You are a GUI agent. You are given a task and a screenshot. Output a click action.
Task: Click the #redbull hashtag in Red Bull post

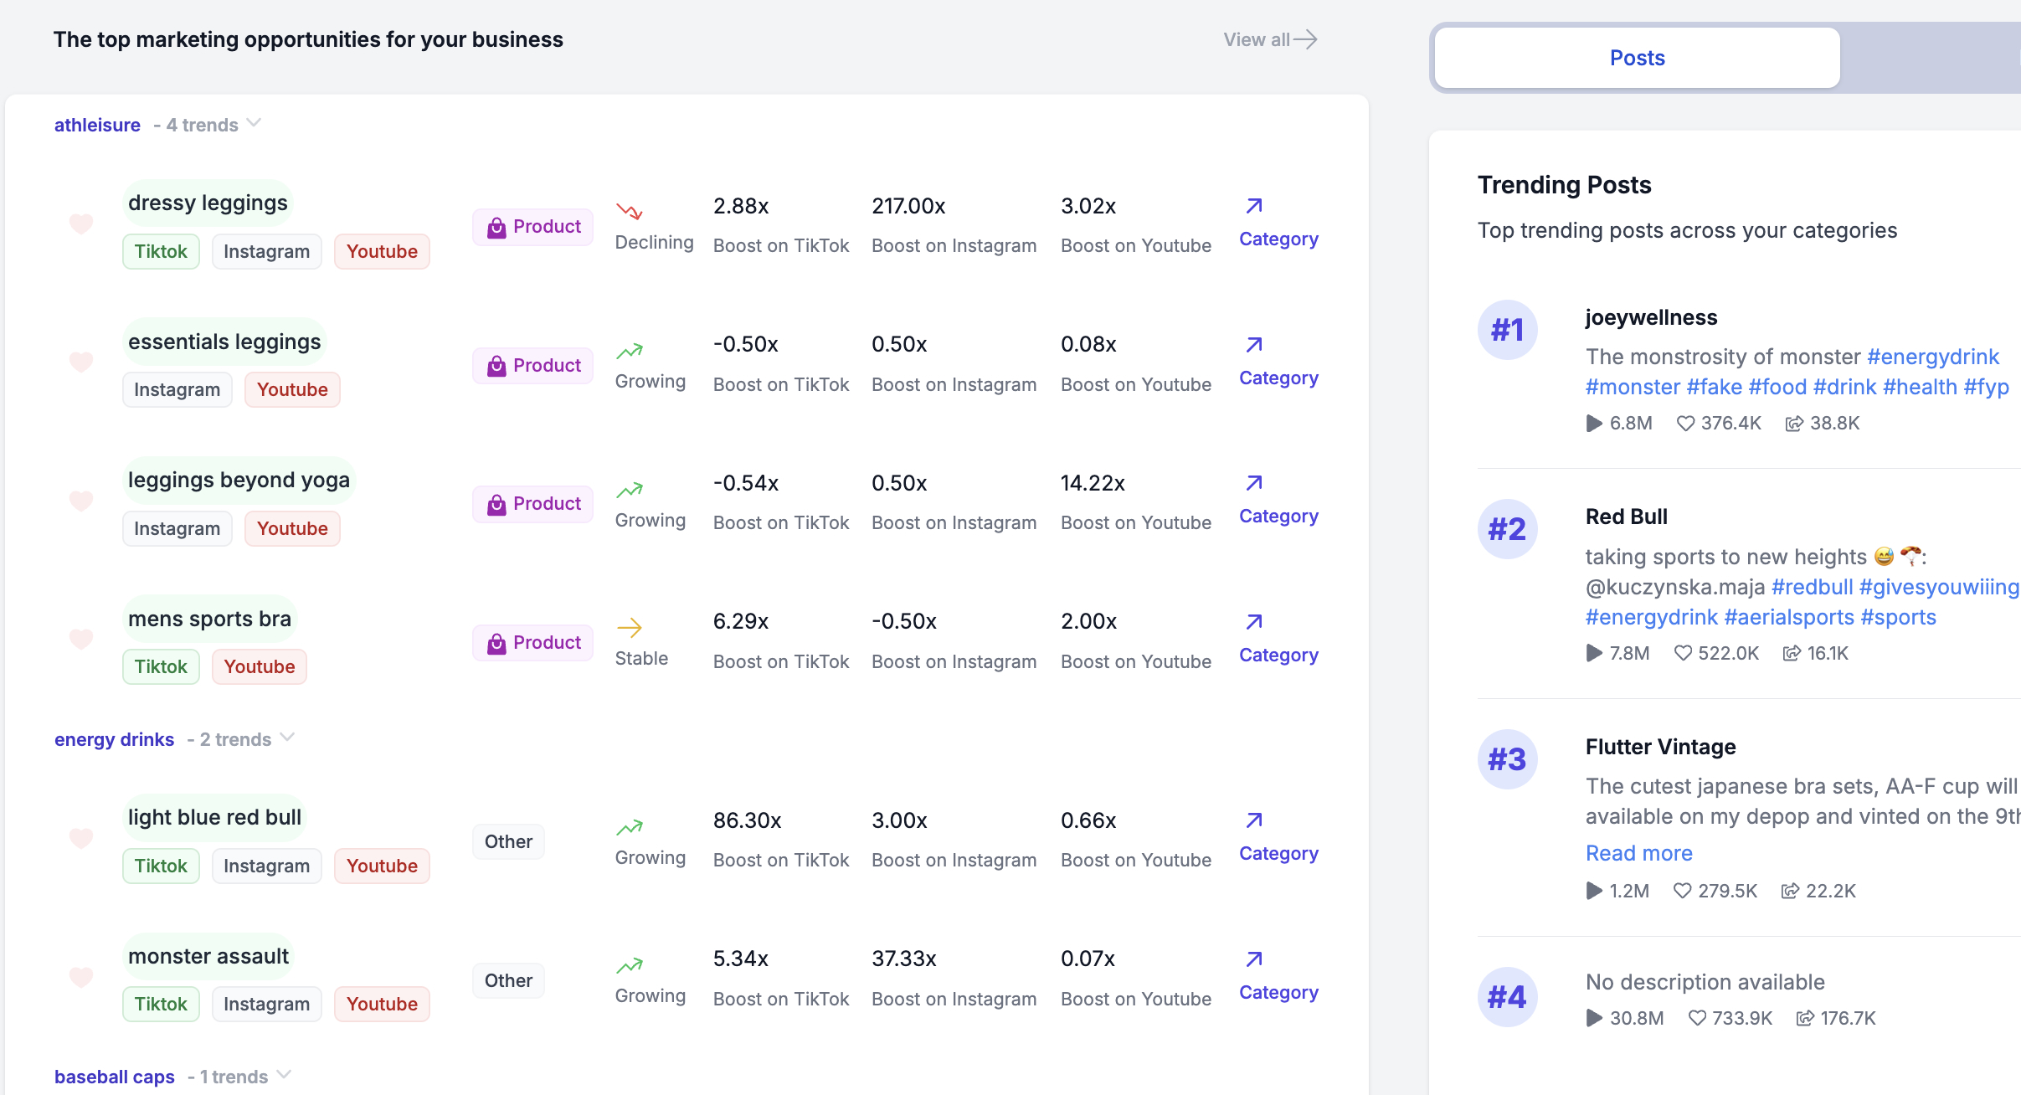[x=1813, y=588]
